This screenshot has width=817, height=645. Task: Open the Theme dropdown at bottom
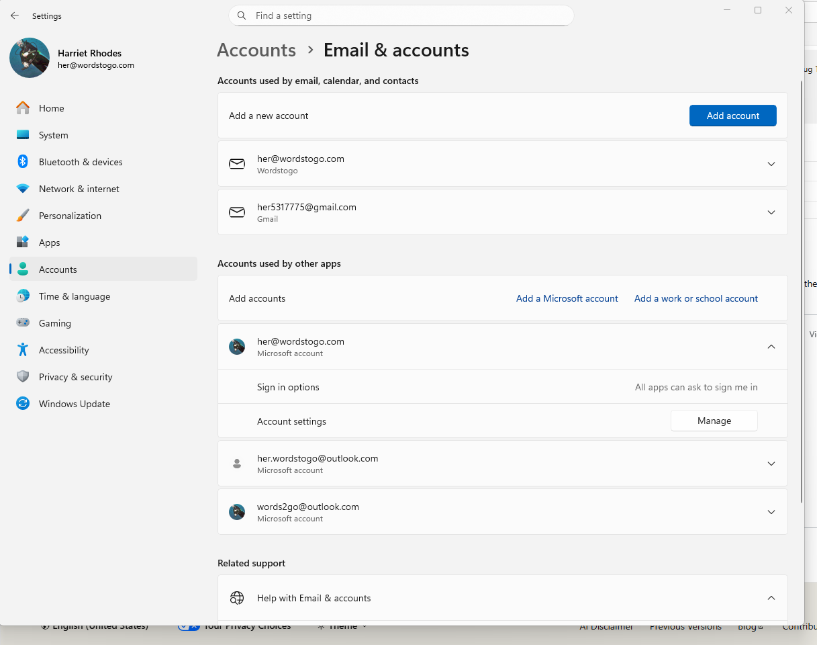pyautogui.click(x=342, y=626)
